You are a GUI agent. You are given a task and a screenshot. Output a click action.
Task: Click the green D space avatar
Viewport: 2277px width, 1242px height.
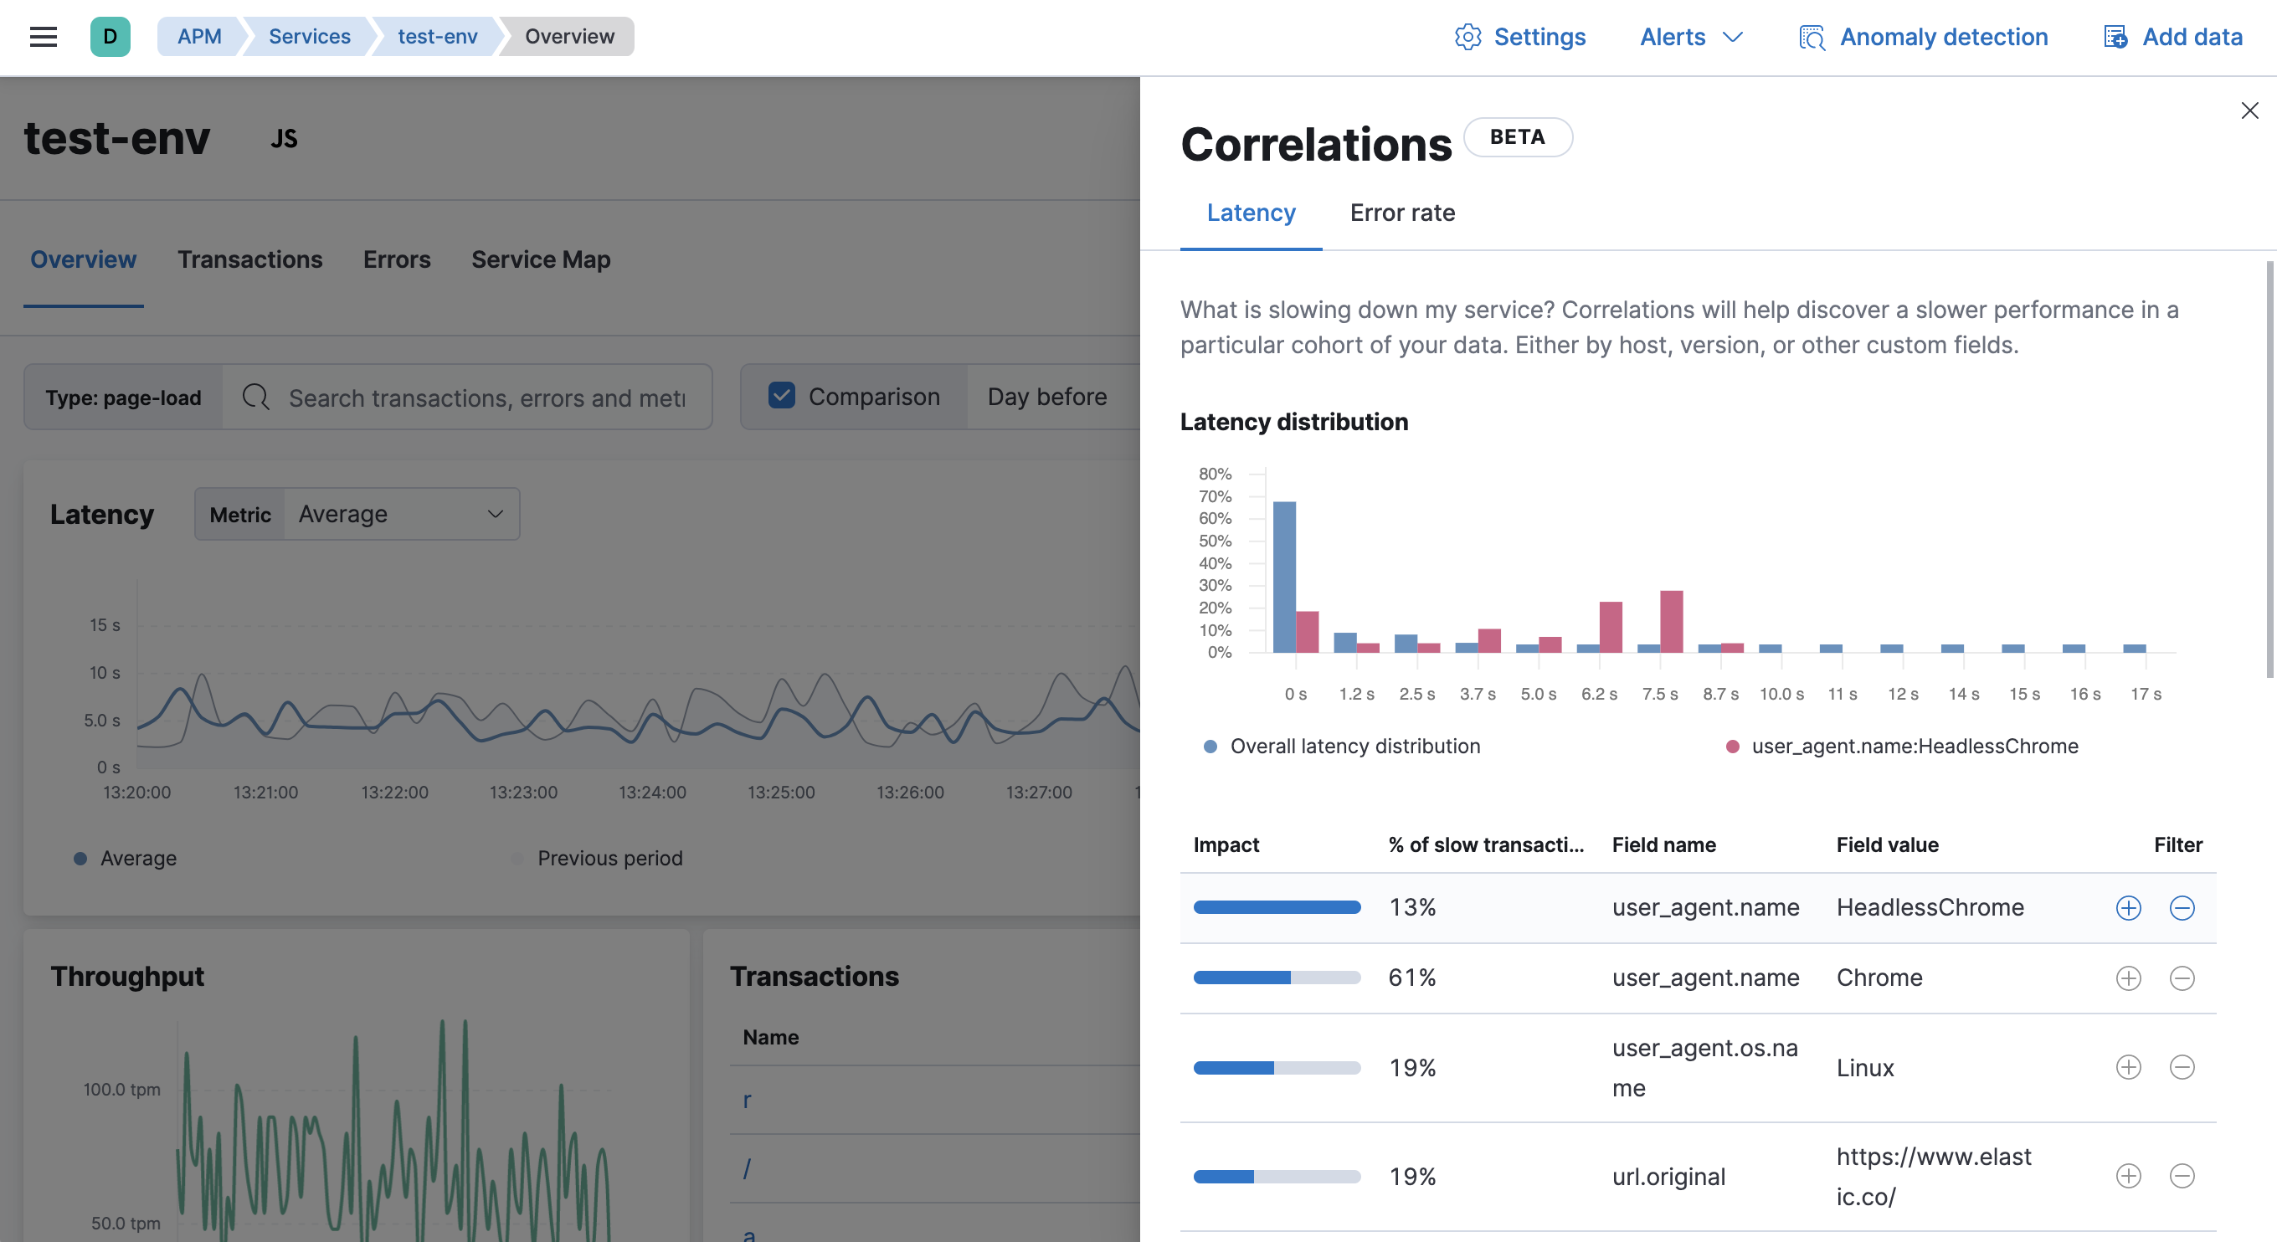(x=111, y=36)
